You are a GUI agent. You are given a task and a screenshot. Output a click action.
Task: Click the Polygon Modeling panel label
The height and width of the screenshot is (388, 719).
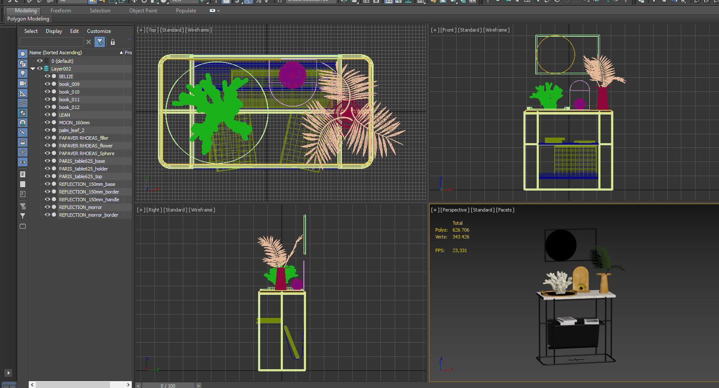(28, 19)
